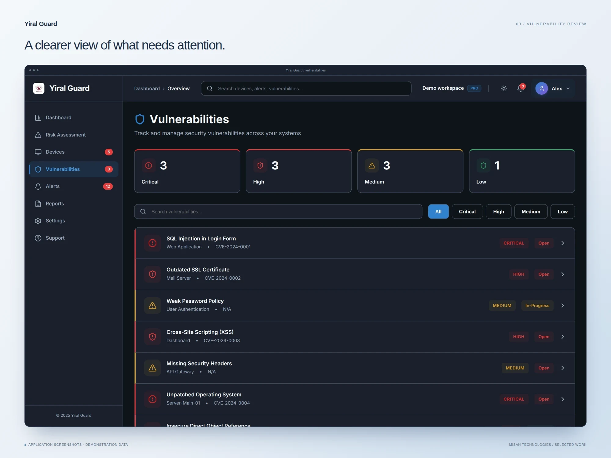
Task: Click the Low summary card shield icon
Action: pyautogui.click(x=483, y=165)
